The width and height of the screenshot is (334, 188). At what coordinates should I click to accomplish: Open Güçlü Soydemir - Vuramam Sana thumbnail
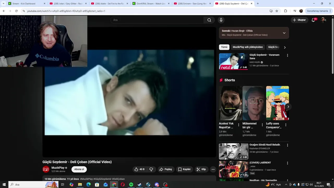point(234,61)
